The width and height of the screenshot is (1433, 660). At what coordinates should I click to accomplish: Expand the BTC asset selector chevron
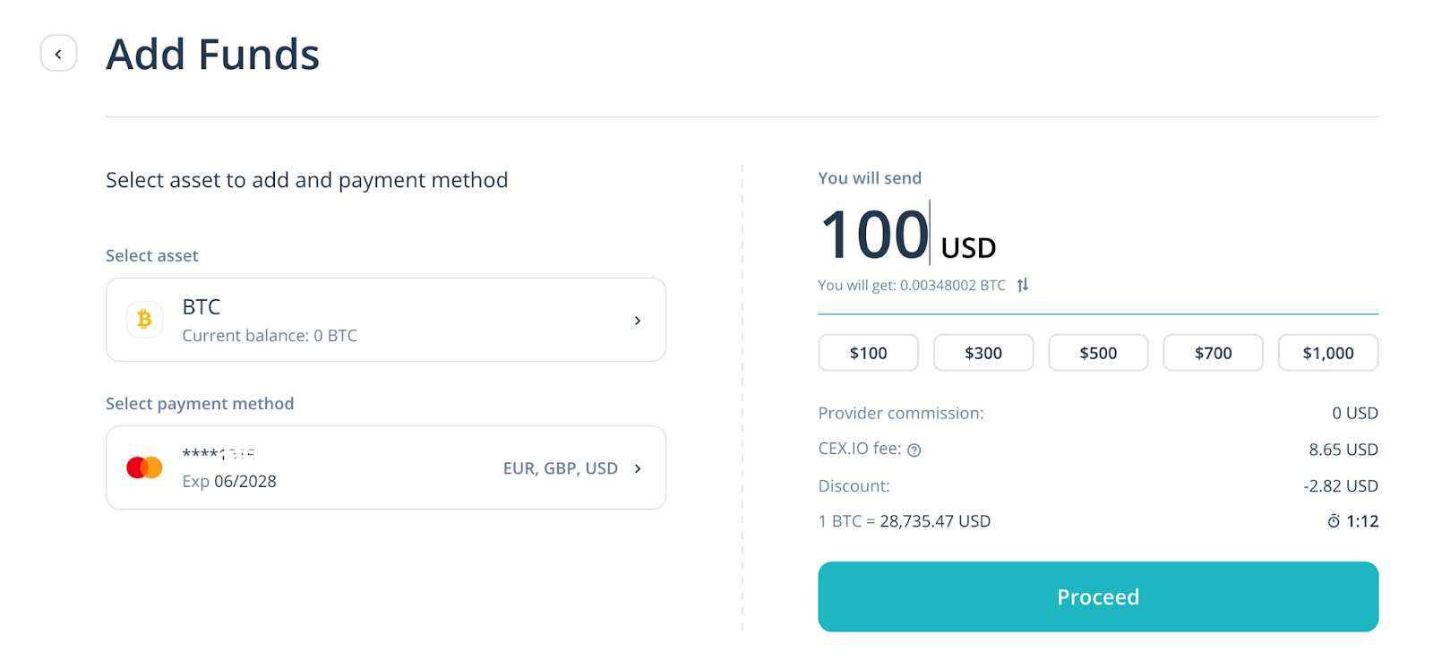[x=638, y=321]
